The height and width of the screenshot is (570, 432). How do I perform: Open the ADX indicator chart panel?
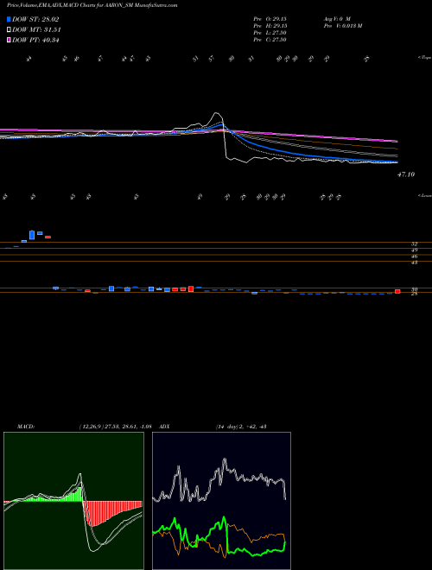(221, 501)
